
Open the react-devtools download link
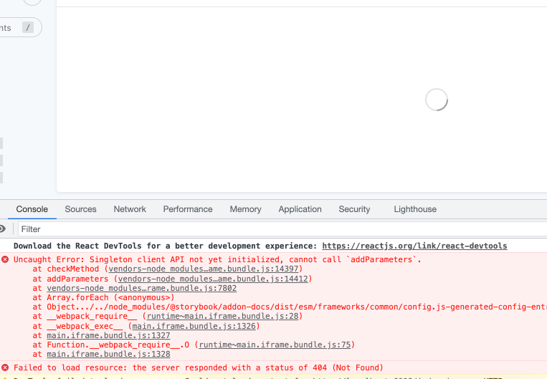click(x=414, y=246)
